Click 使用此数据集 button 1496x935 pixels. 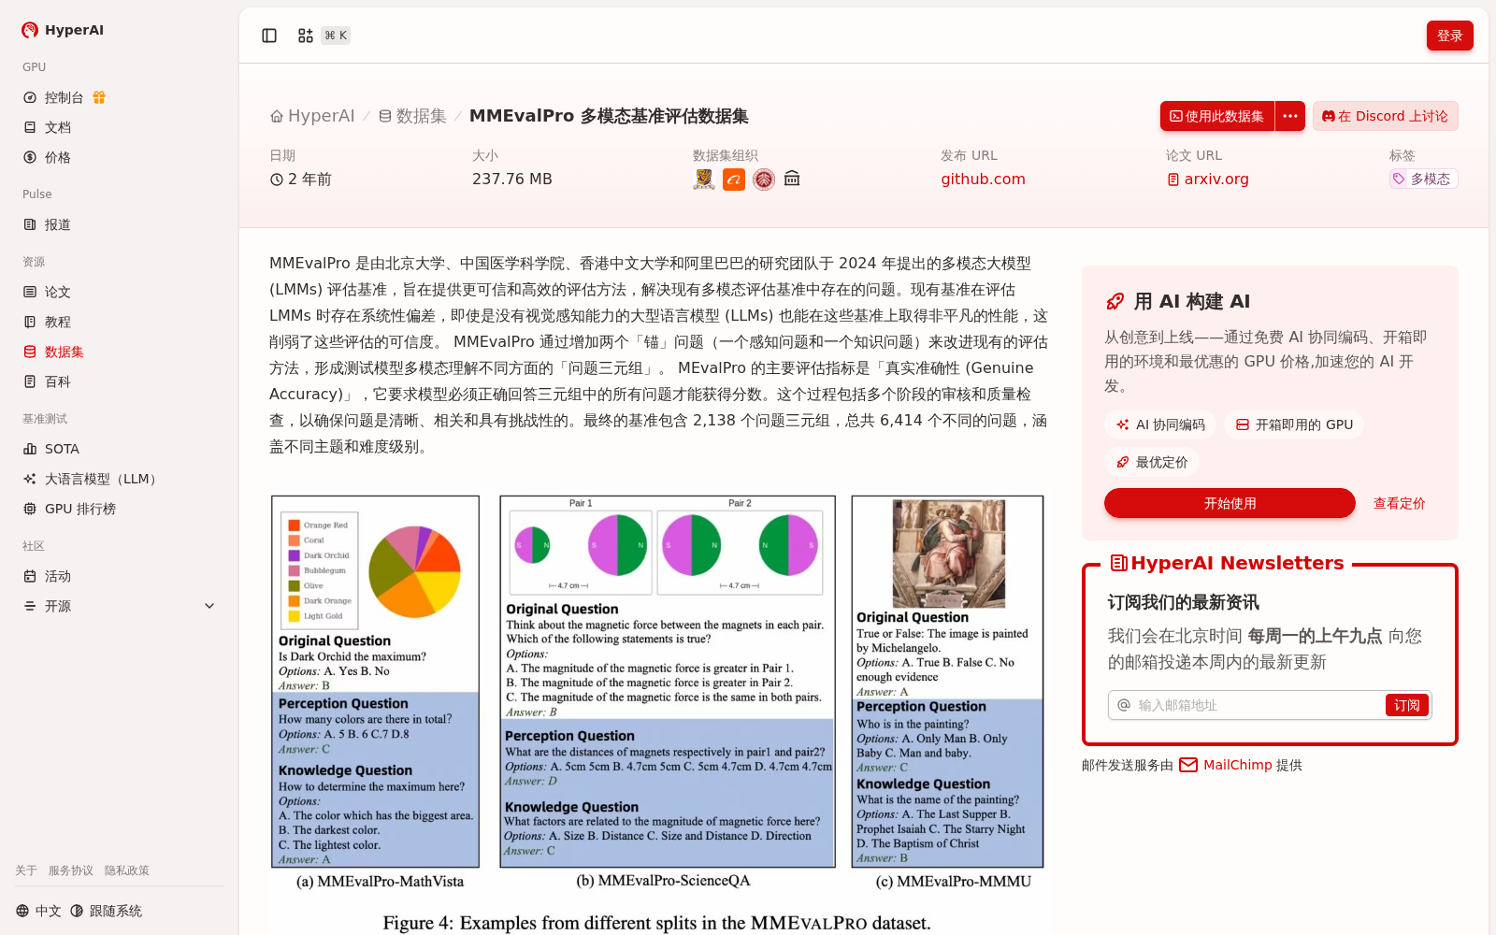pyautogui.click(x=1217, y=116)
